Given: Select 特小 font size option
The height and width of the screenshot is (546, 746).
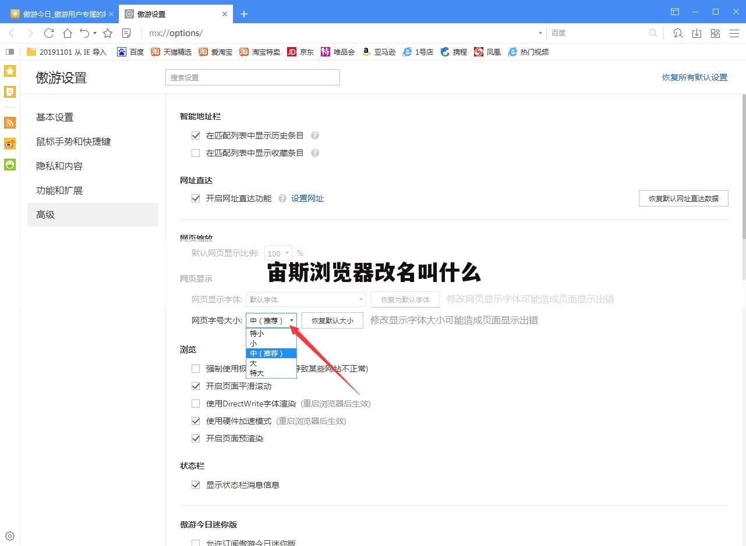Looking at the screenshot, I should coord(271,333).
